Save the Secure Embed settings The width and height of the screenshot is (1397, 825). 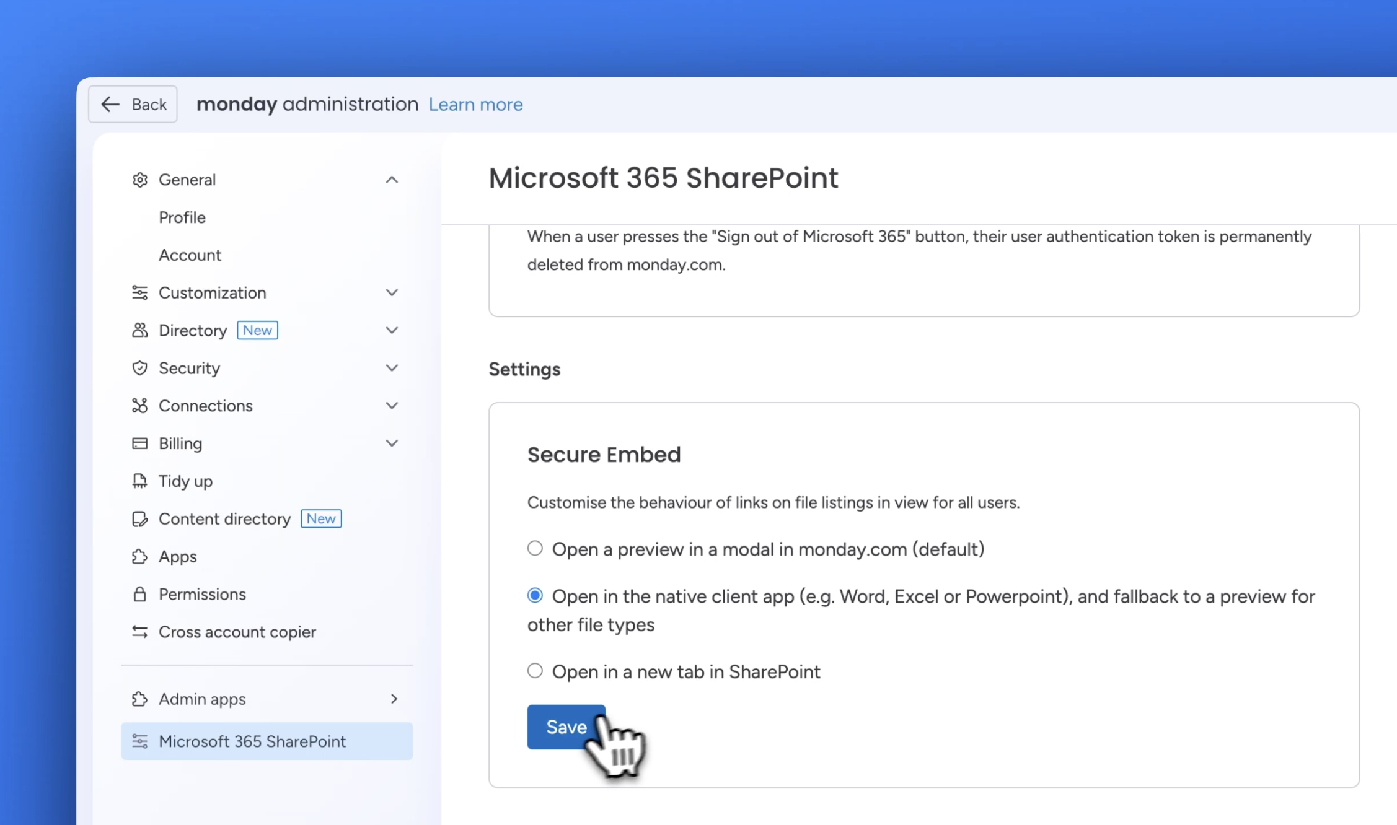[565, 727]
